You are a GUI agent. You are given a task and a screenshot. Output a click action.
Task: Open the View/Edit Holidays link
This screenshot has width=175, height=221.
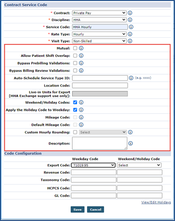pos(156,202)
